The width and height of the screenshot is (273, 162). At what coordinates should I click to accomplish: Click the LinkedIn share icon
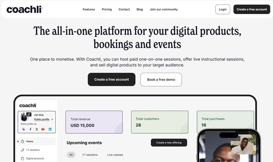tap(50, 129)
